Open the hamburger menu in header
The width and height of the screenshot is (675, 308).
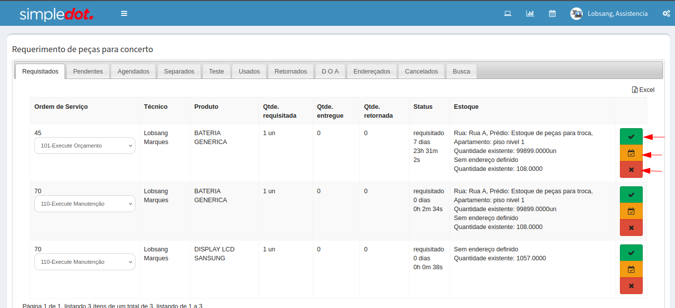click(124, 13)
